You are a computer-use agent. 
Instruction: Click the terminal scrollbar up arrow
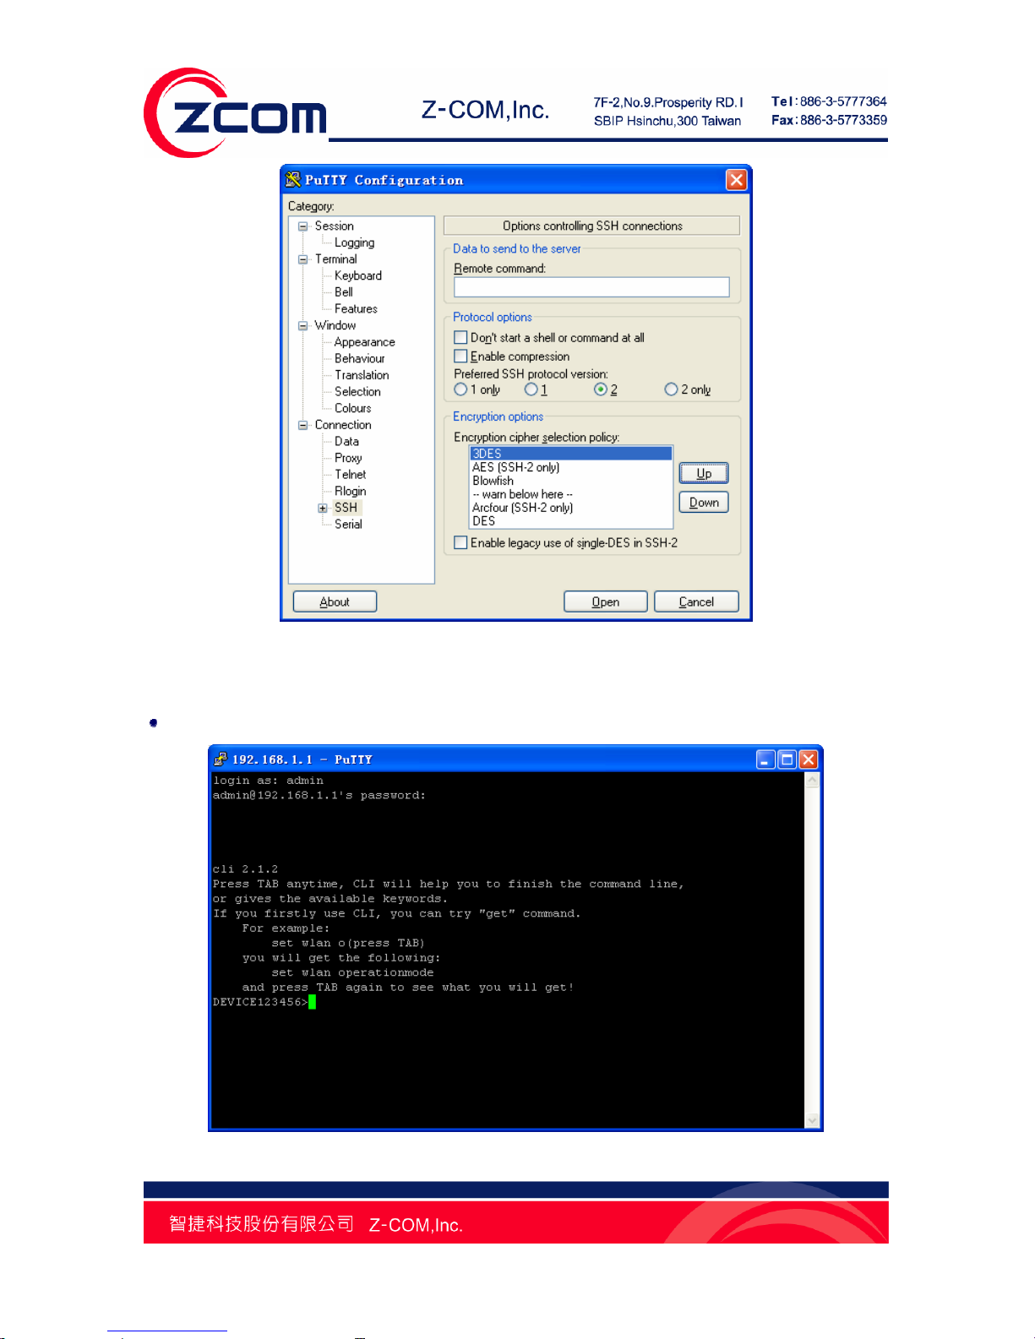tap(812, 781)
